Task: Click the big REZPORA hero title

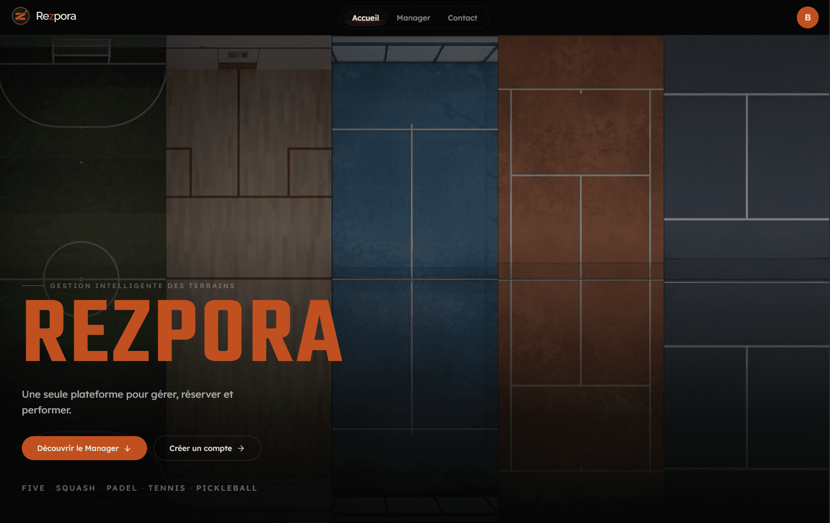Action: tap(183, 330)
